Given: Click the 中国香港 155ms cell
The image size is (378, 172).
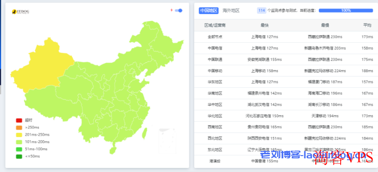Looking at the screenshot, I should (x=264, y=161).
